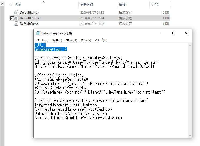This screenshot has height=146, width=200.
Task: Click the AppliedDefaultGraphicsPerformance=Maximum line
Action: tap(79, 118)
